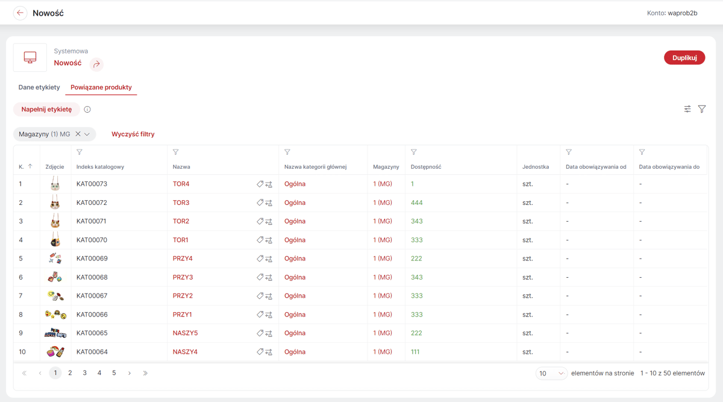Sort by the K. column arrow
This screenshot has height=402, width=723.
pyautogui.click(x=30, y=166)
